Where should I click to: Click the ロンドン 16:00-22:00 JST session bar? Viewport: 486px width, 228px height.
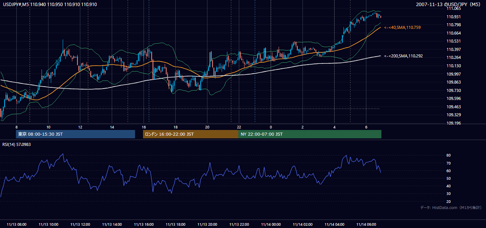click(x=191, y=134)
